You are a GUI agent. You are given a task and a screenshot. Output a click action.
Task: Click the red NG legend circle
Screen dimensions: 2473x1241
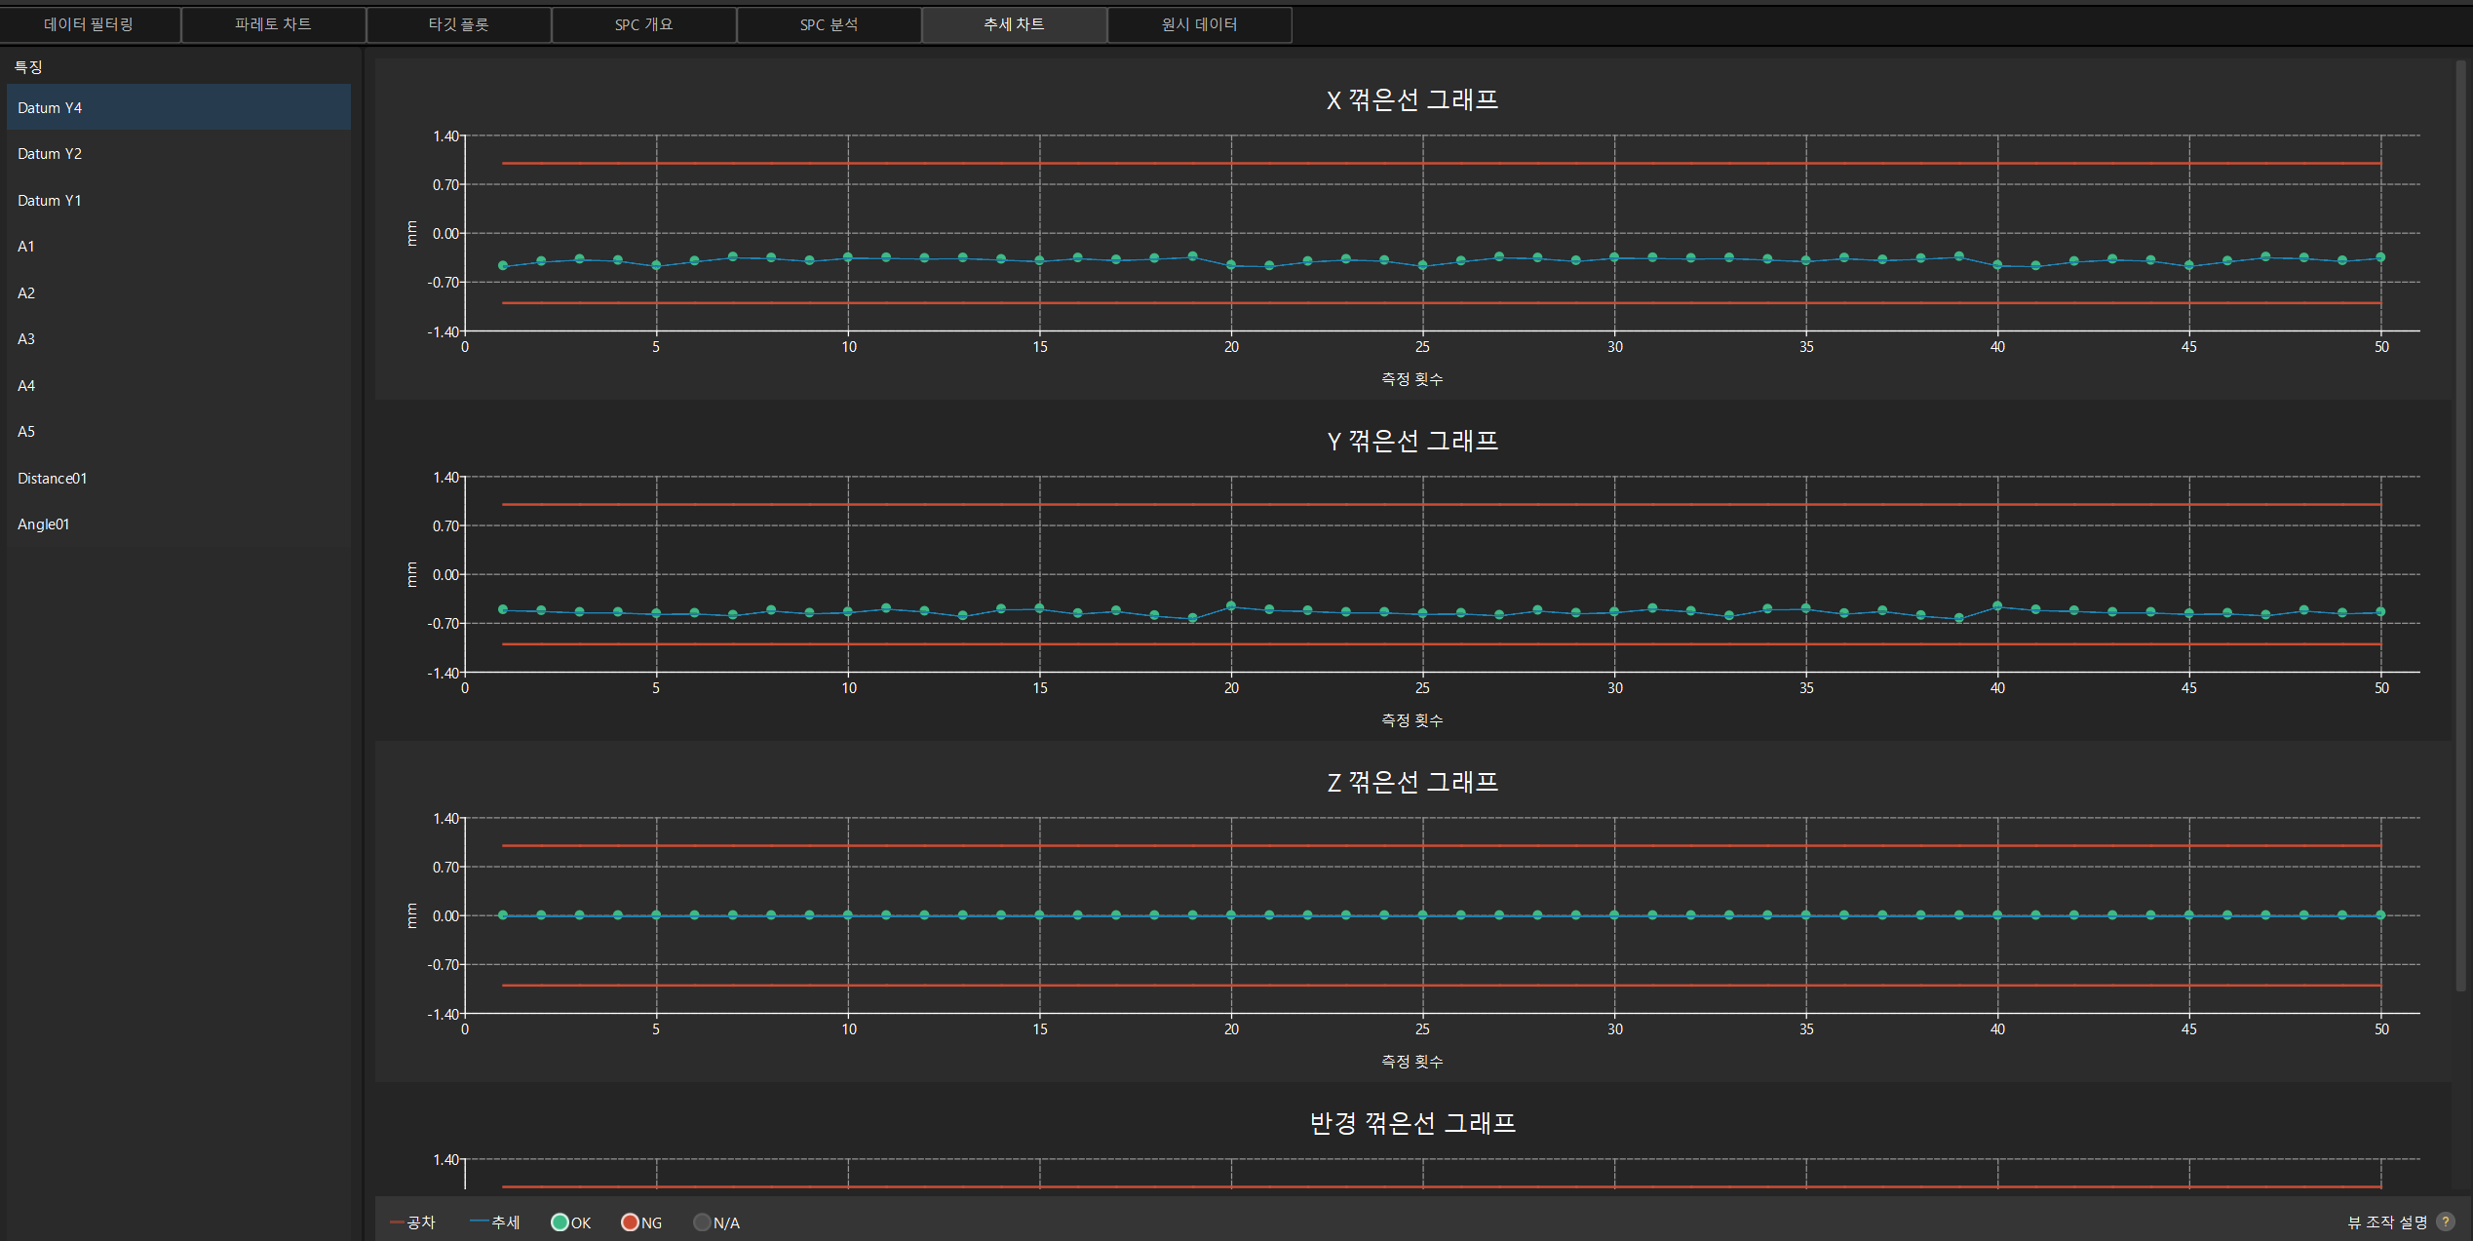(630, 1222)
